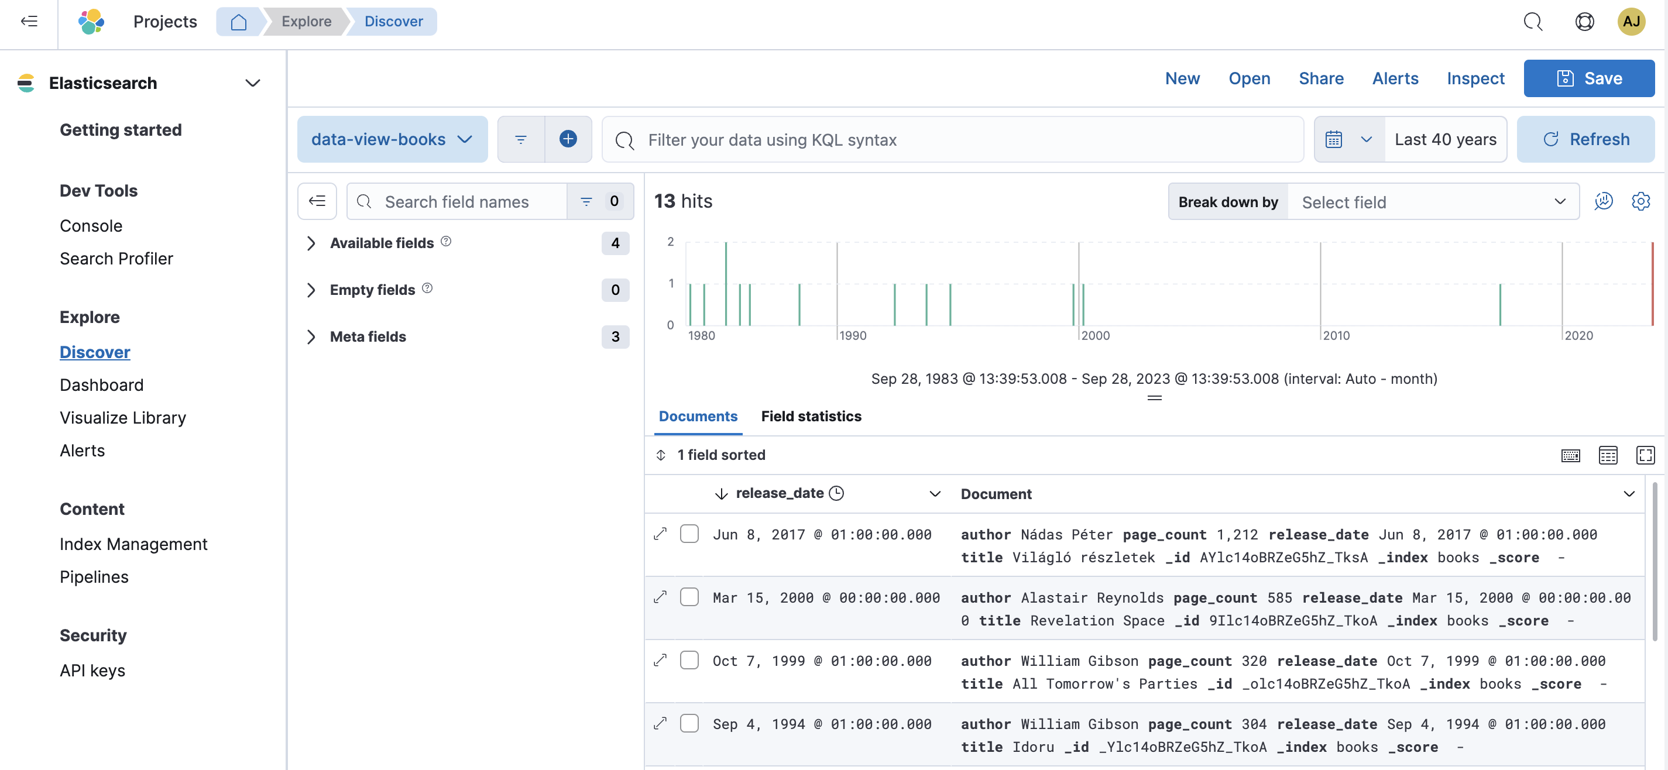Click the add filter plus icon
1668x770 pixels.
(567, 139)
